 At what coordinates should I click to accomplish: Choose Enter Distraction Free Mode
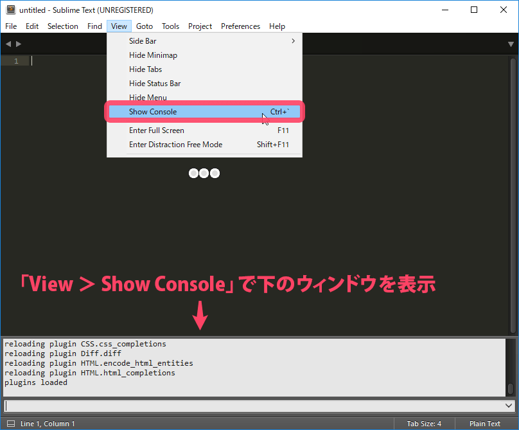click(204, 145)
